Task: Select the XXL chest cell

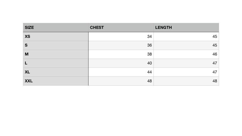Action: (x=121, y=81)
